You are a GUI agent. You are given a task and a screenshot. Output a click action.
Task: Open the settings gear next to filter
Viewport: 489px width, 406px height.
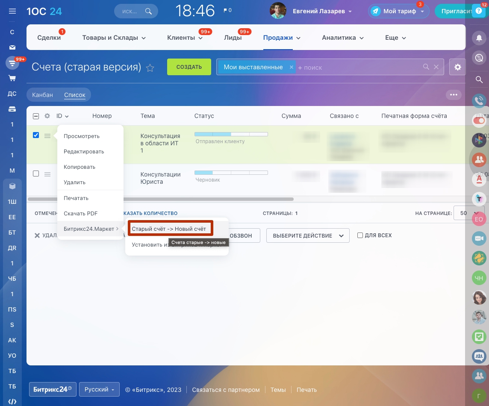457,67
